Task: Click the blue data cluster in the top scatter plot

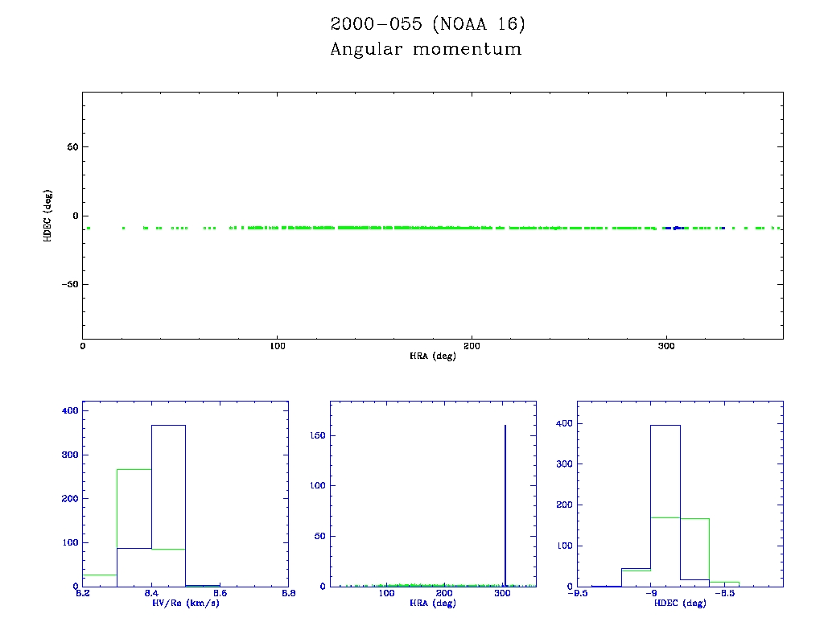Action: click(x=677, y=228)
